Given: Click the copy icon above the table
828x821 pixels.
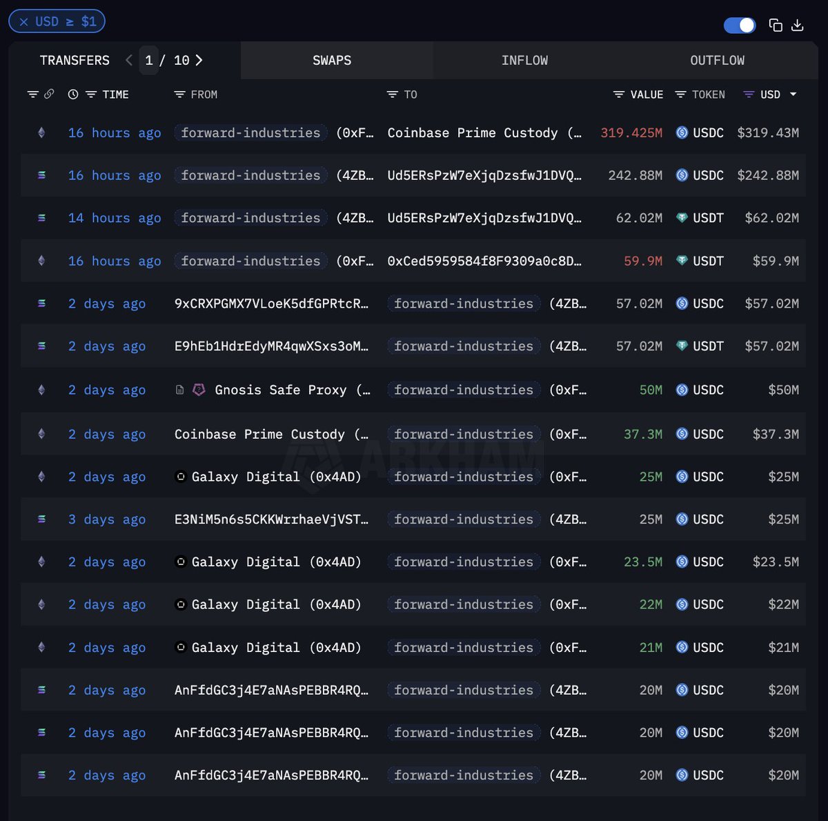Looking at the screenshot, I should [x=776, y=26].
